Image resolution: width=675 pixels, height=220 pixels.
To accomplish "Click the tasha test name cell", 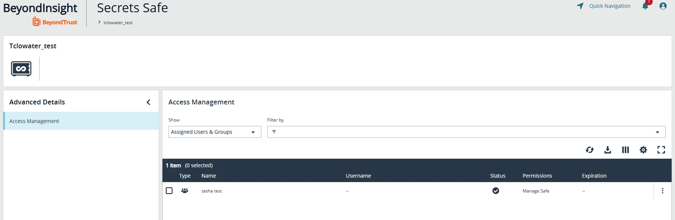I will pos(211,191).
